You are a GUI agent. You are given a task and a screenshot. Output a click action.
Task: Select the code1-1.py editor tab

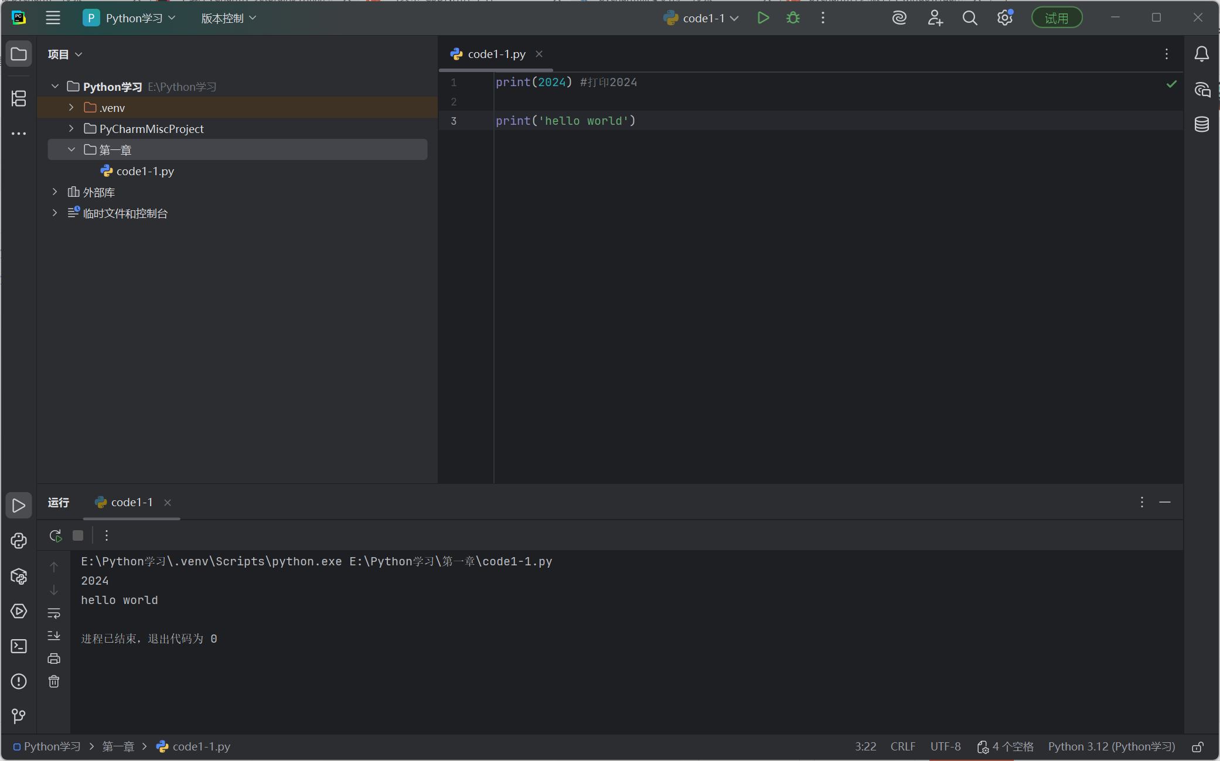[x=496, y=54]
